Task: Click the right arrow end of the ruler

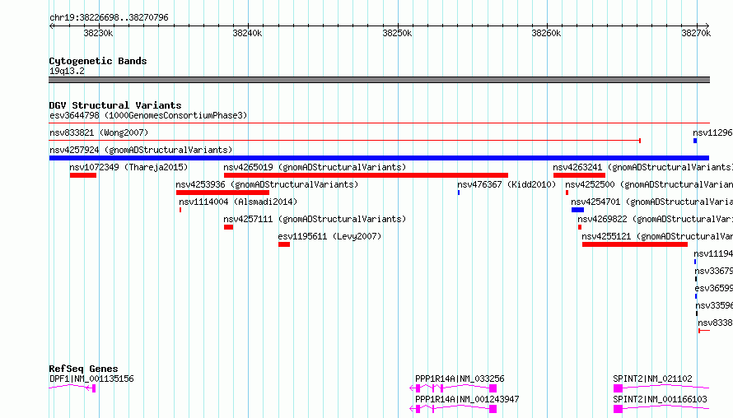Action: pyautogui.click(x=707, y=26)
